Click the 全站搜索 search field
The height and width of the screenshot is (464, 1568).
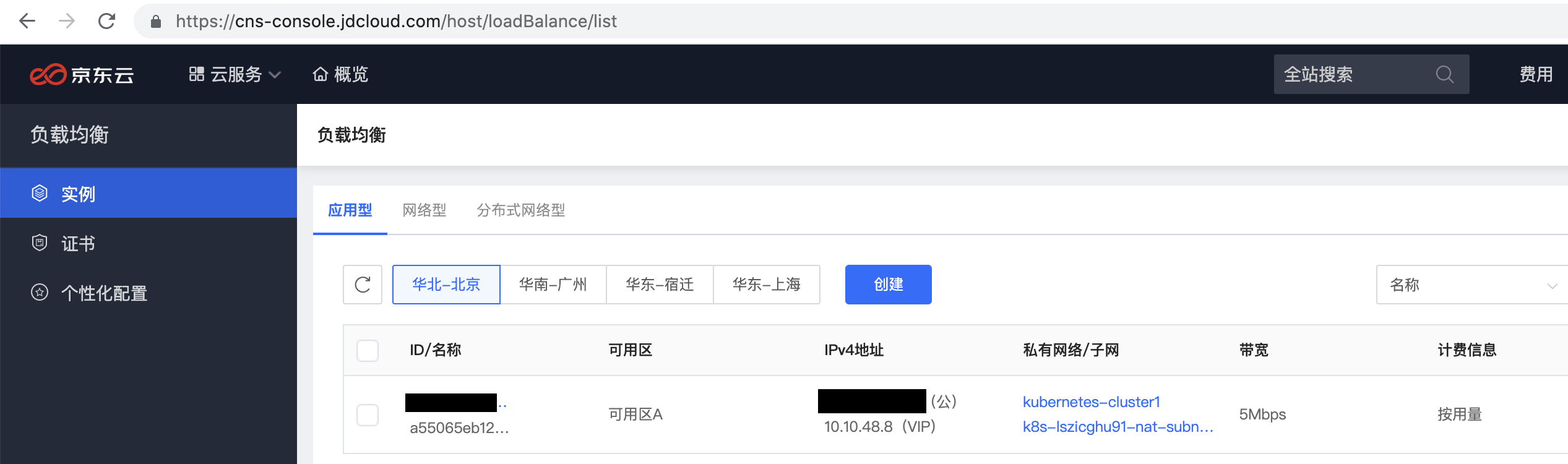pos(1371,74)
